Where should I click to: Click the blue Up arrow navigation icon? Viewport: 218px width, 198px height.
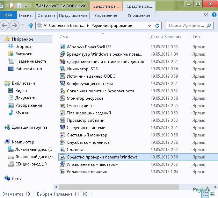click(31, 26)
